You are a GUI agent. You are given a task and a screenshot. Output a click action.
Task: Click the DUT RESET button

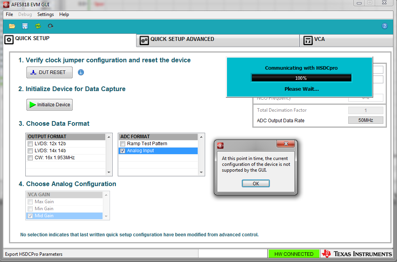[50, 72]
